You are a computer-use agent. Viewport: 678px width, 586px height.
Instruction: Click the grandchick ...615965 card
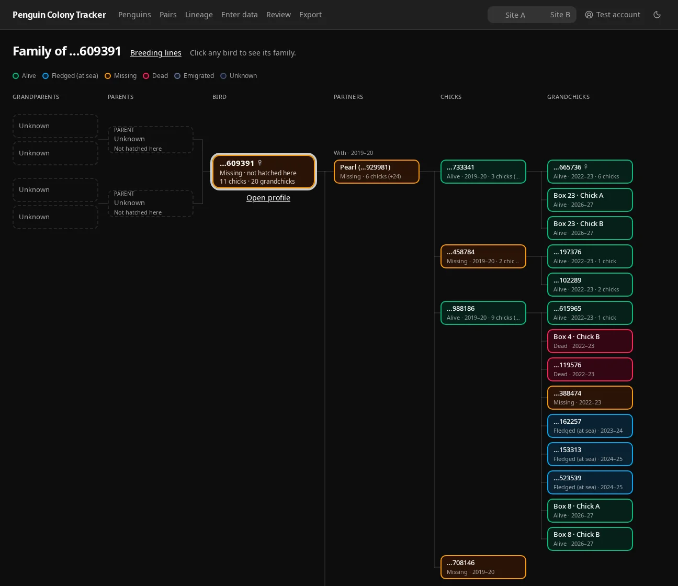[x=590, y=313]
